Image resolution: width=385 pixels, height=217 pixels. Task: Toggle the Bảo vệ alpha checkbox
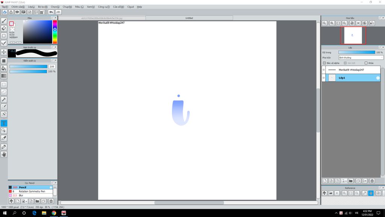[x=324, y=63]
